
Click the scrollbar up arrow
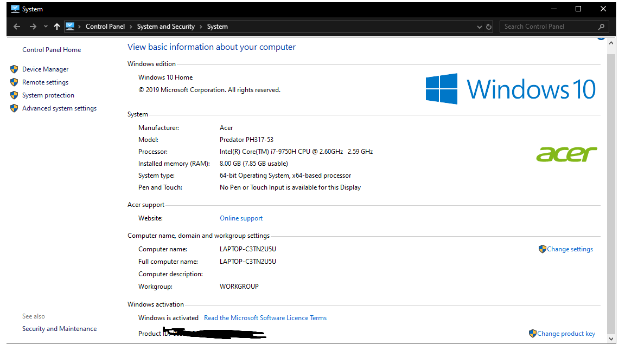pyautogui.click(x=611, y=43)
